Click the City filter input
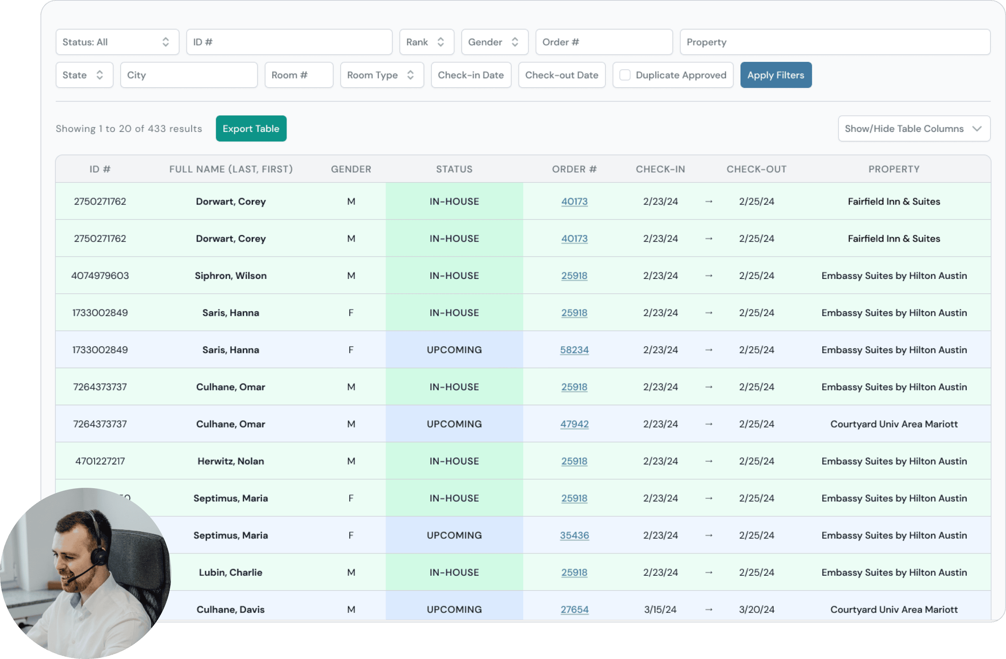1006x659 pixels. pos(188,75)
